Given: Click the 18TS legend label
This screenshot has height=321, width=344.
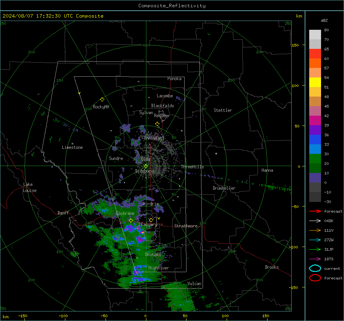Looking at the screenshot, I should 329,259.
